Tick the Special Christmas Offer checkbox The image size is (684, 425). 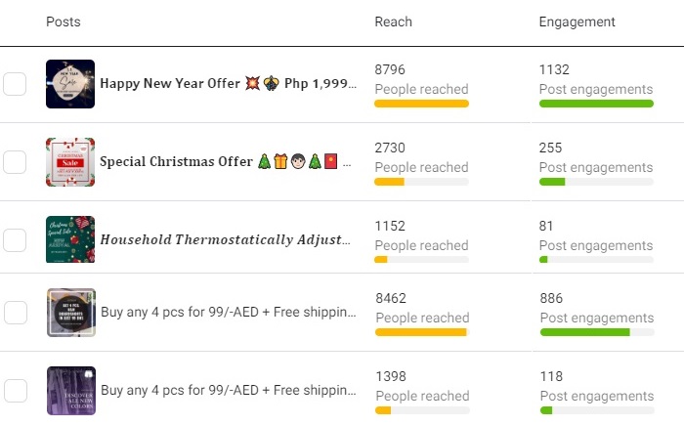15,162
